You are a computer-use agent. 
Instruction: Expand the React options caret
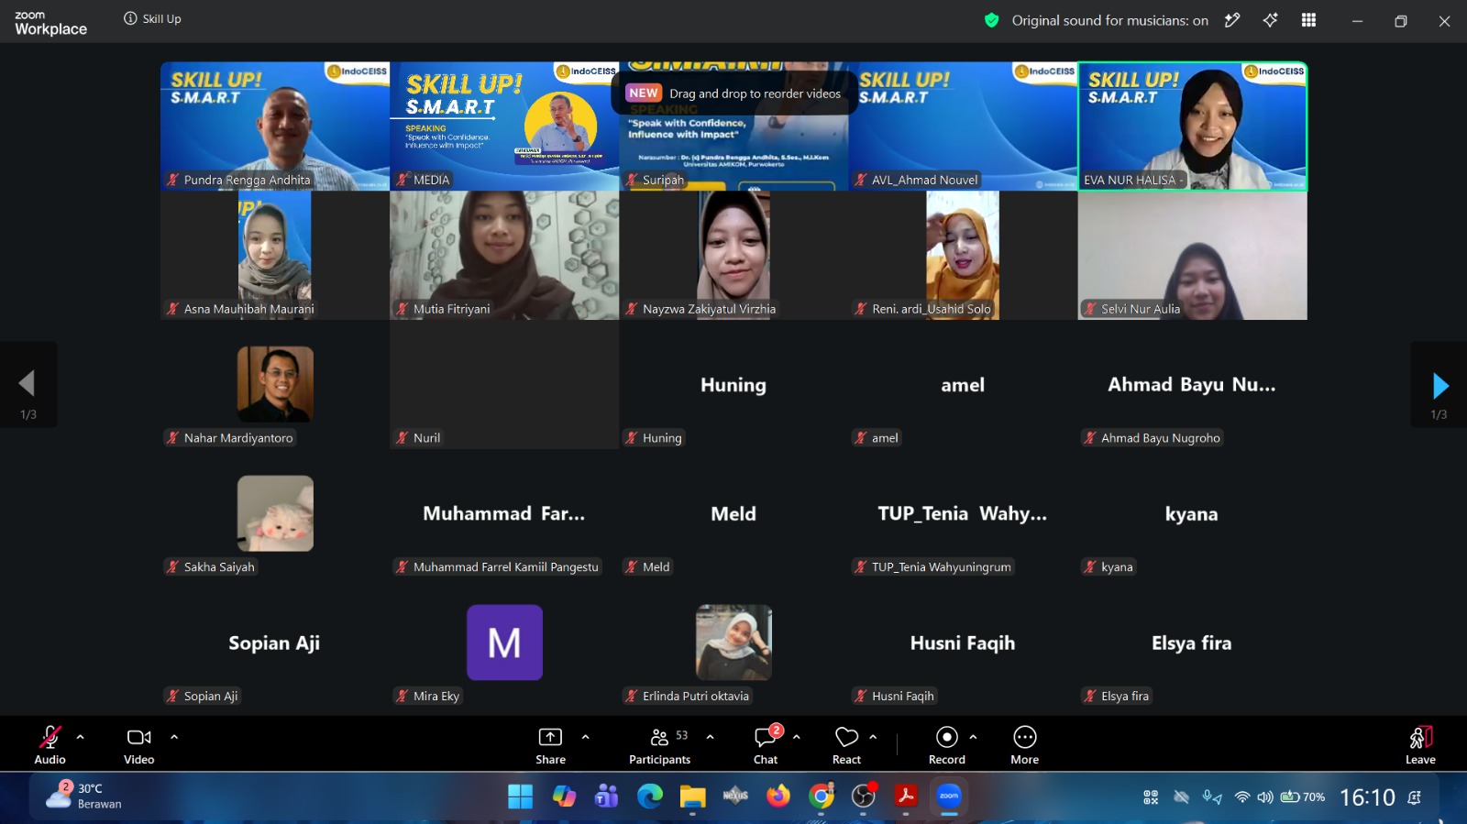[x=873, y=736]
